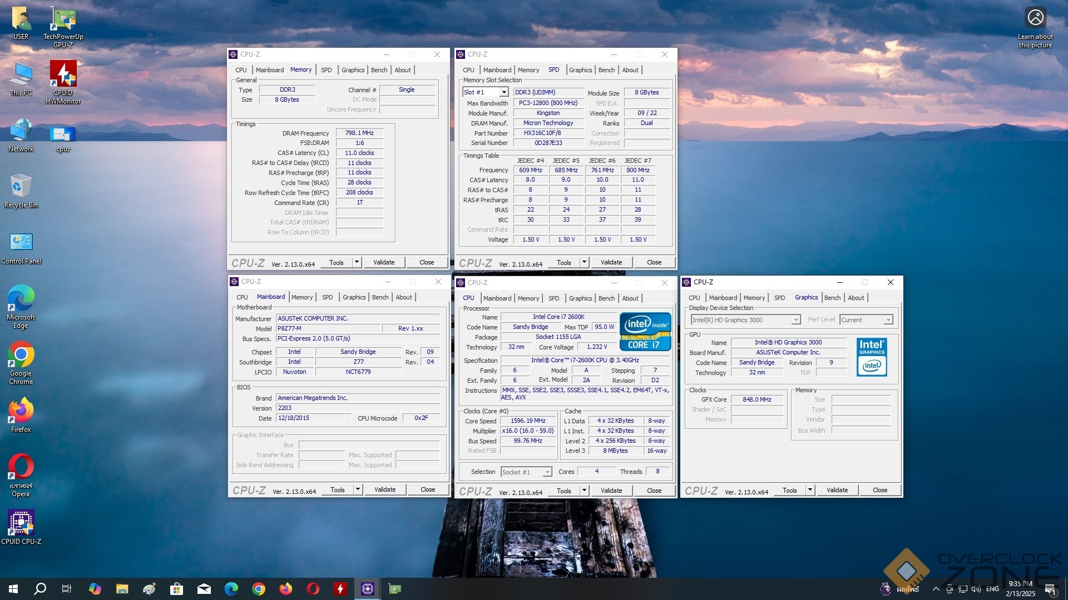Click Validate in Memory window

(384, 262)
